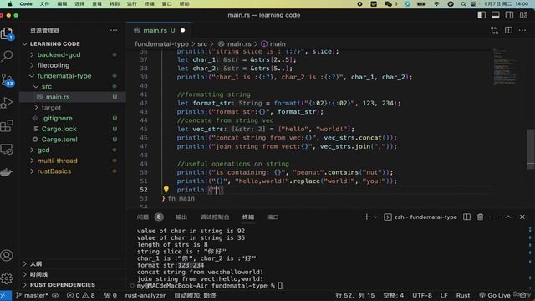The image size is (535, 301).
Task: Open the Run and Debug view
Action: (x=7, y=102)
